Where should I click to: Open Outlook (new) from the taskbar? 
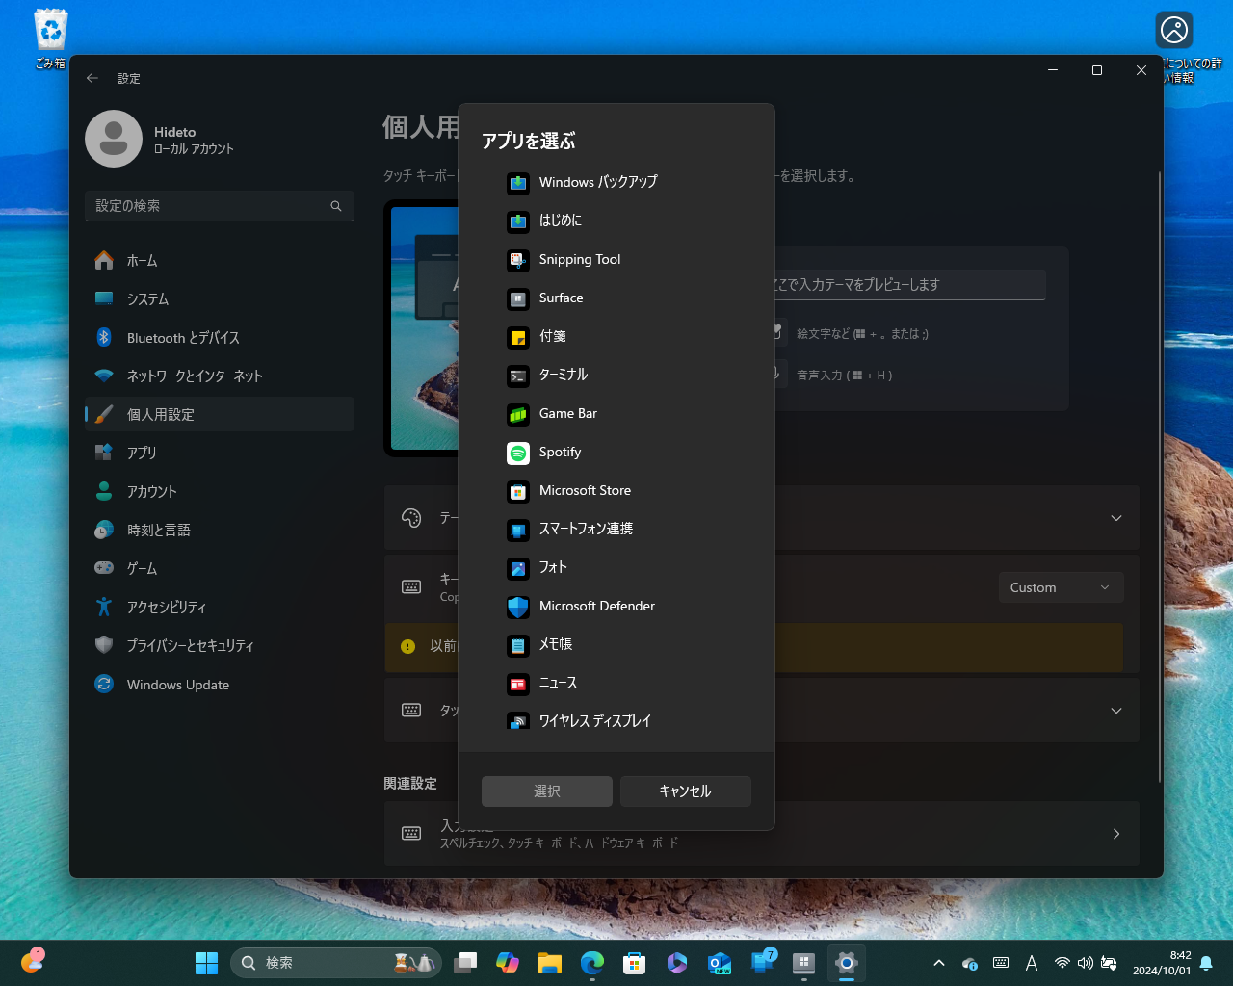[720, 963]
